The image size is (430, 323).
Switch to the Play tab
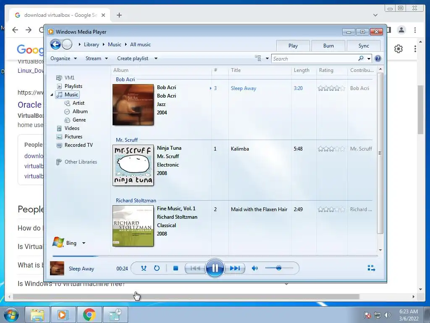click(x=293, y=46)
